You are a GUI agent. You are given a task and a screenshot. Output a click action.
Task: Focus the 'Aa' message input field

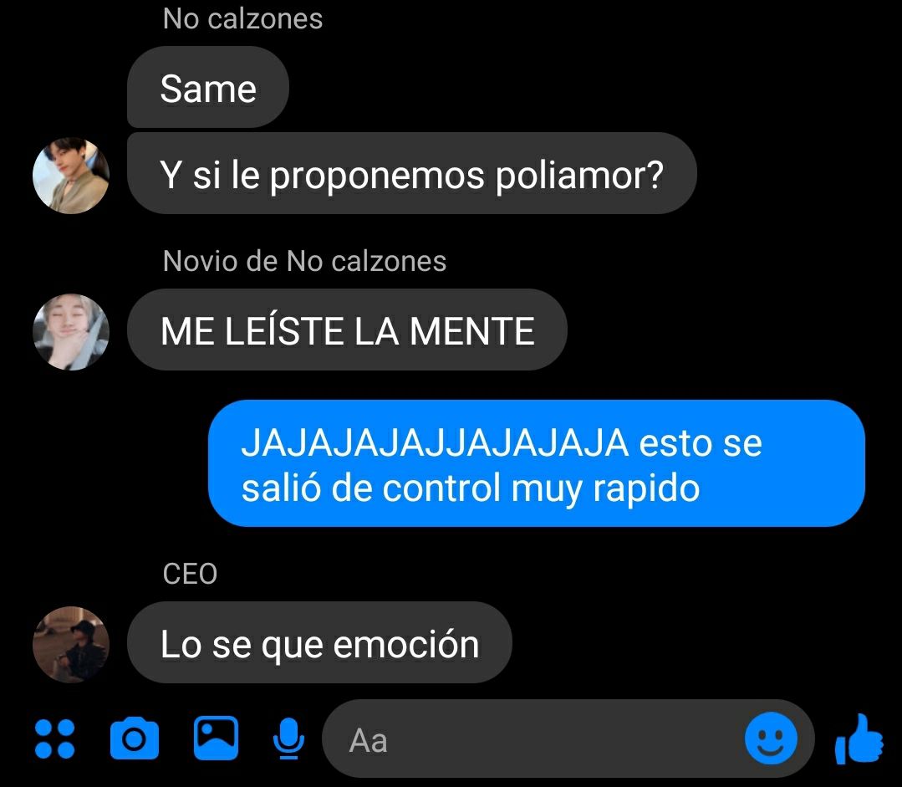tap(533, 739)
